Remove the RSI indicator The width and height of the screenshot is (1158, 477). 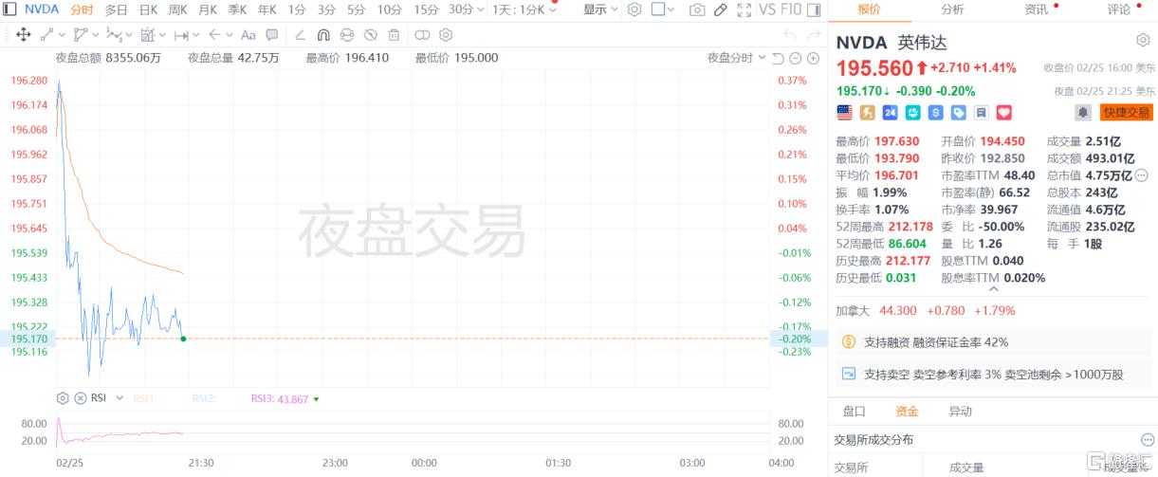tap(80, 398)
